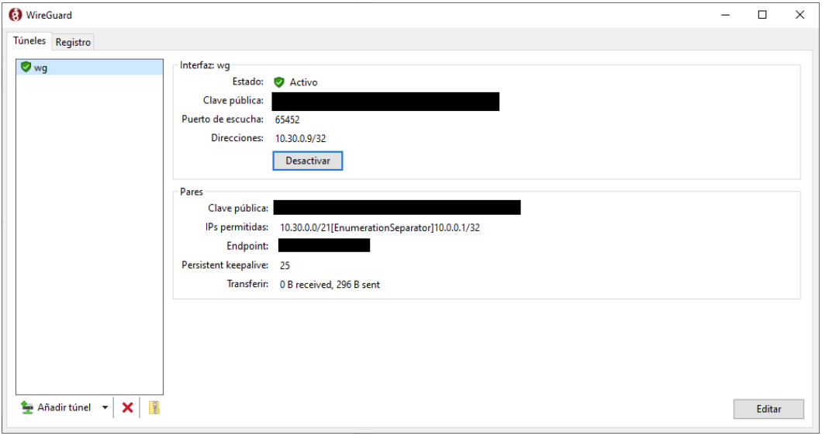The image size is (822, 436).
Task: Click the redacted Endpoint value
Action: click(x=324, y=245)
